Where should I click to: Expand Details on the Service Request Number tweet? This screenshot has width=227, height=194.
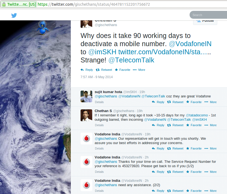point(99,172)
